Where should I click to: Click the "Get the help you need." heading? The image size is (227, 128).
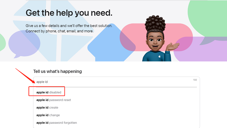pos(69,13)
